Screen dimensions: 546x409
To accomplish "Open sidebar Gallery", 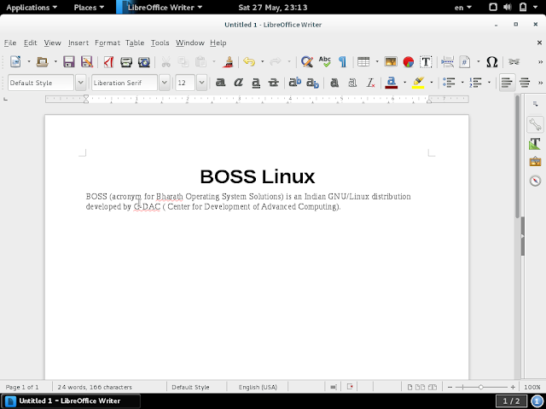I will [535, 162].
